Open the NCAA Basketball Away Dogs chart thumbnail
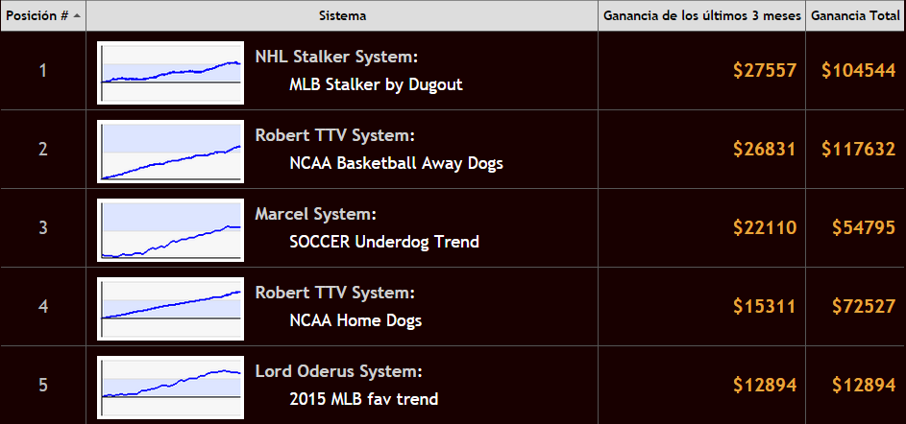 (x=170, y=152)
